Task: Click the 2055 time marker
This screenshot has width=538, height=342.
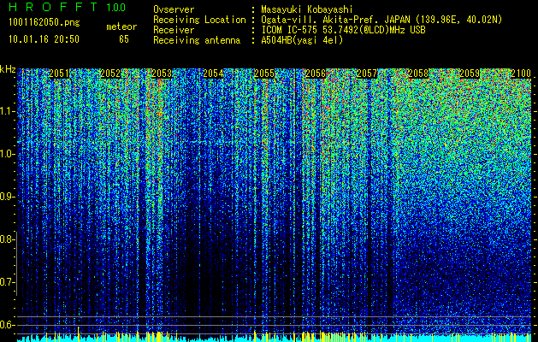Action: [264, 74]
